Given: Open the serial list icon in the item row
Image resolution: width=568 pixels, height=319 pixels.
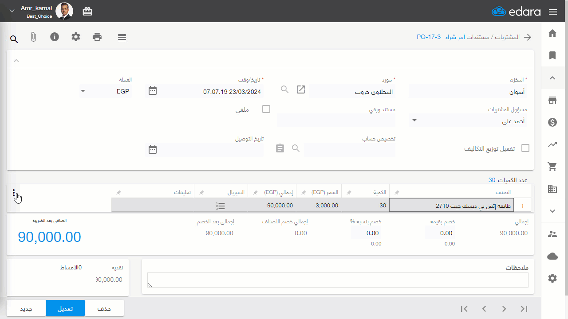Looking at the screenshot, I should point(221,206).
